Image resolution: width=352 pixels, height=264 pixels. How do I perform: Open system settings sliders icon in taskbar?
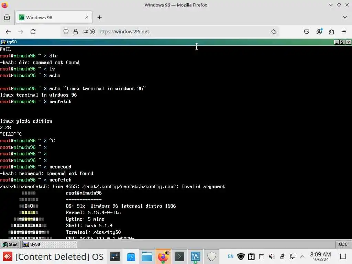(115, 256)
